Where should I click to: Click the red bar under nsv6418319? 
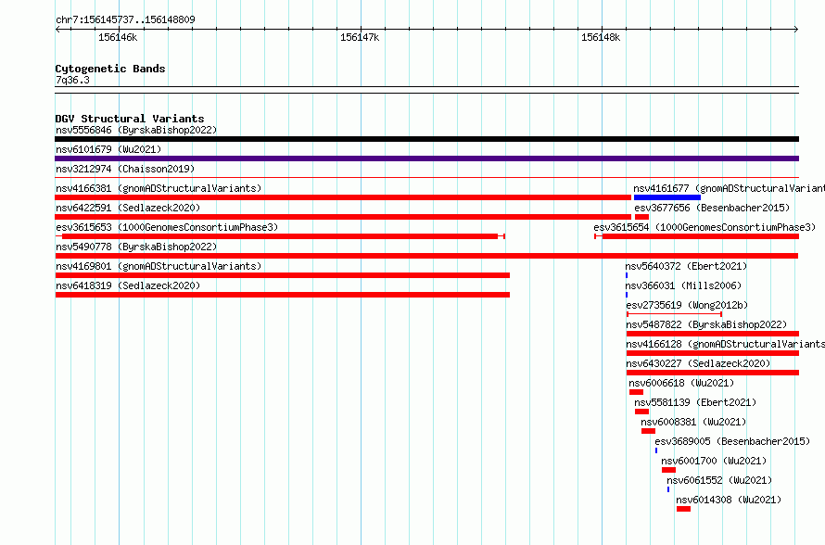pos(283,295)
